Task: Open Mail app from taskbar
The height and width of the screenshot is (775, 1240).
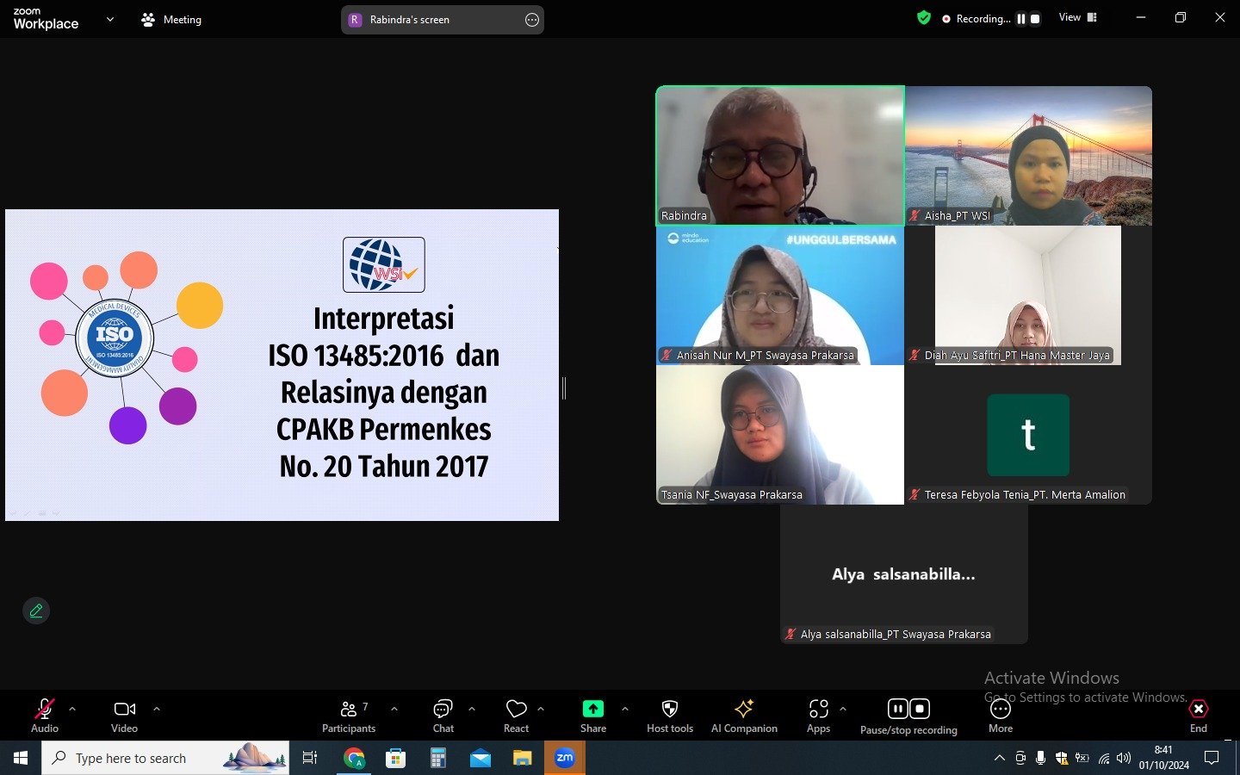Action: (x=480, y=758)
